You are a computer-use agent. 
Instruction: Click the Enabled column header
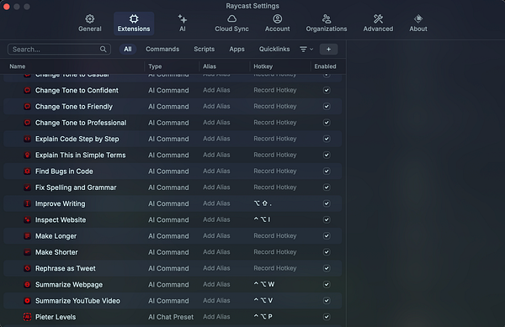click(325, 66)
